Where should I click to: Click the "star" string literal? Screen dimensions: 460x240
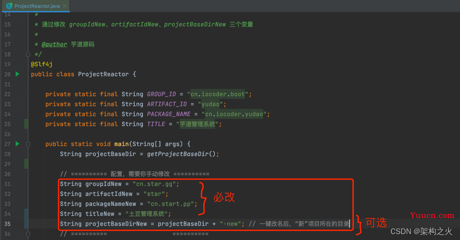point(154,194)
